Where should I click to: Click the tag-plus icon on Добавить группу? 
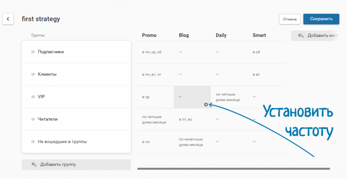(x=34, y=165)
